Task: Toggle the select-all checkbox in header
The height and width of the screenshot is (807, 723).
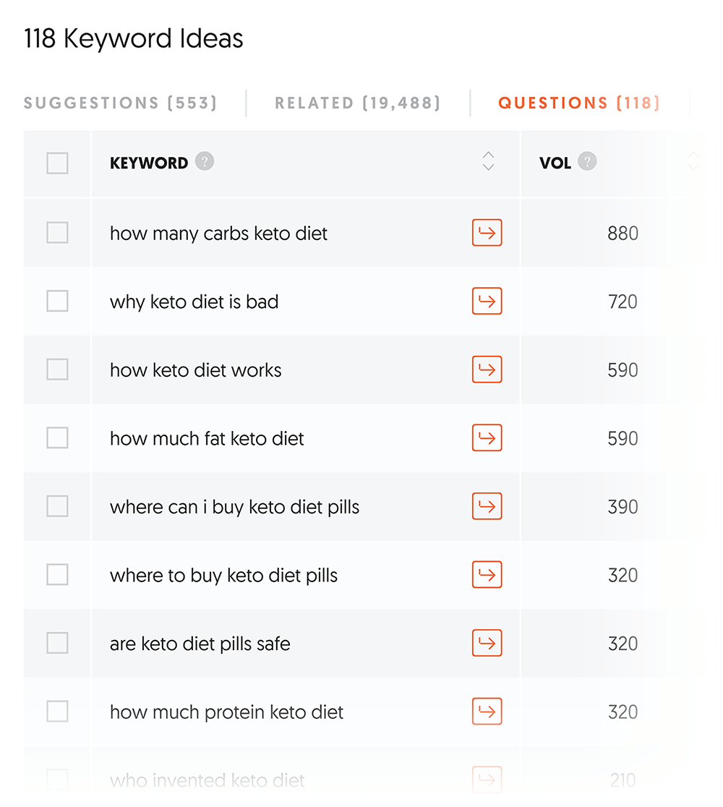Action: pyautogui.click(x=57, y=163)
